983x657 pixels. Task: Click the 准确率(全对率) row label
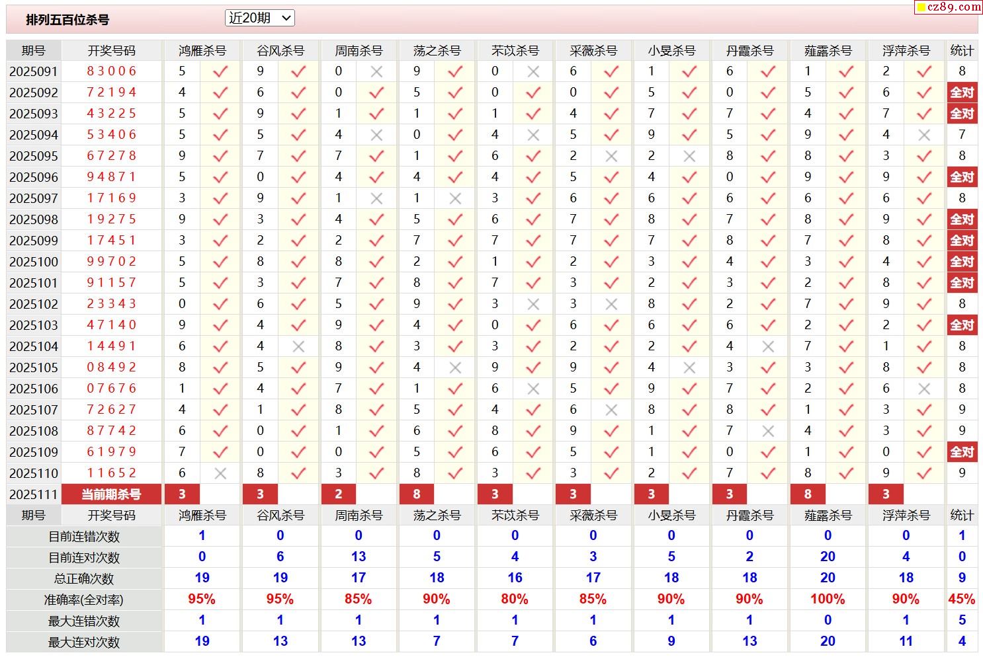[84, 600]
